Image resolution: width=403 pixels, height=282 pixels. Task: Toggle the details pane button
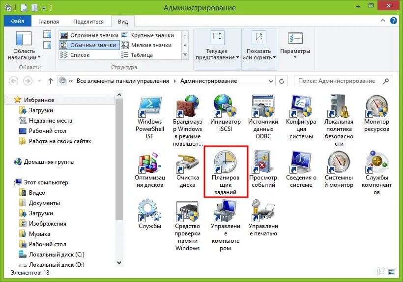pyautogui.click(x=47, y=45)
